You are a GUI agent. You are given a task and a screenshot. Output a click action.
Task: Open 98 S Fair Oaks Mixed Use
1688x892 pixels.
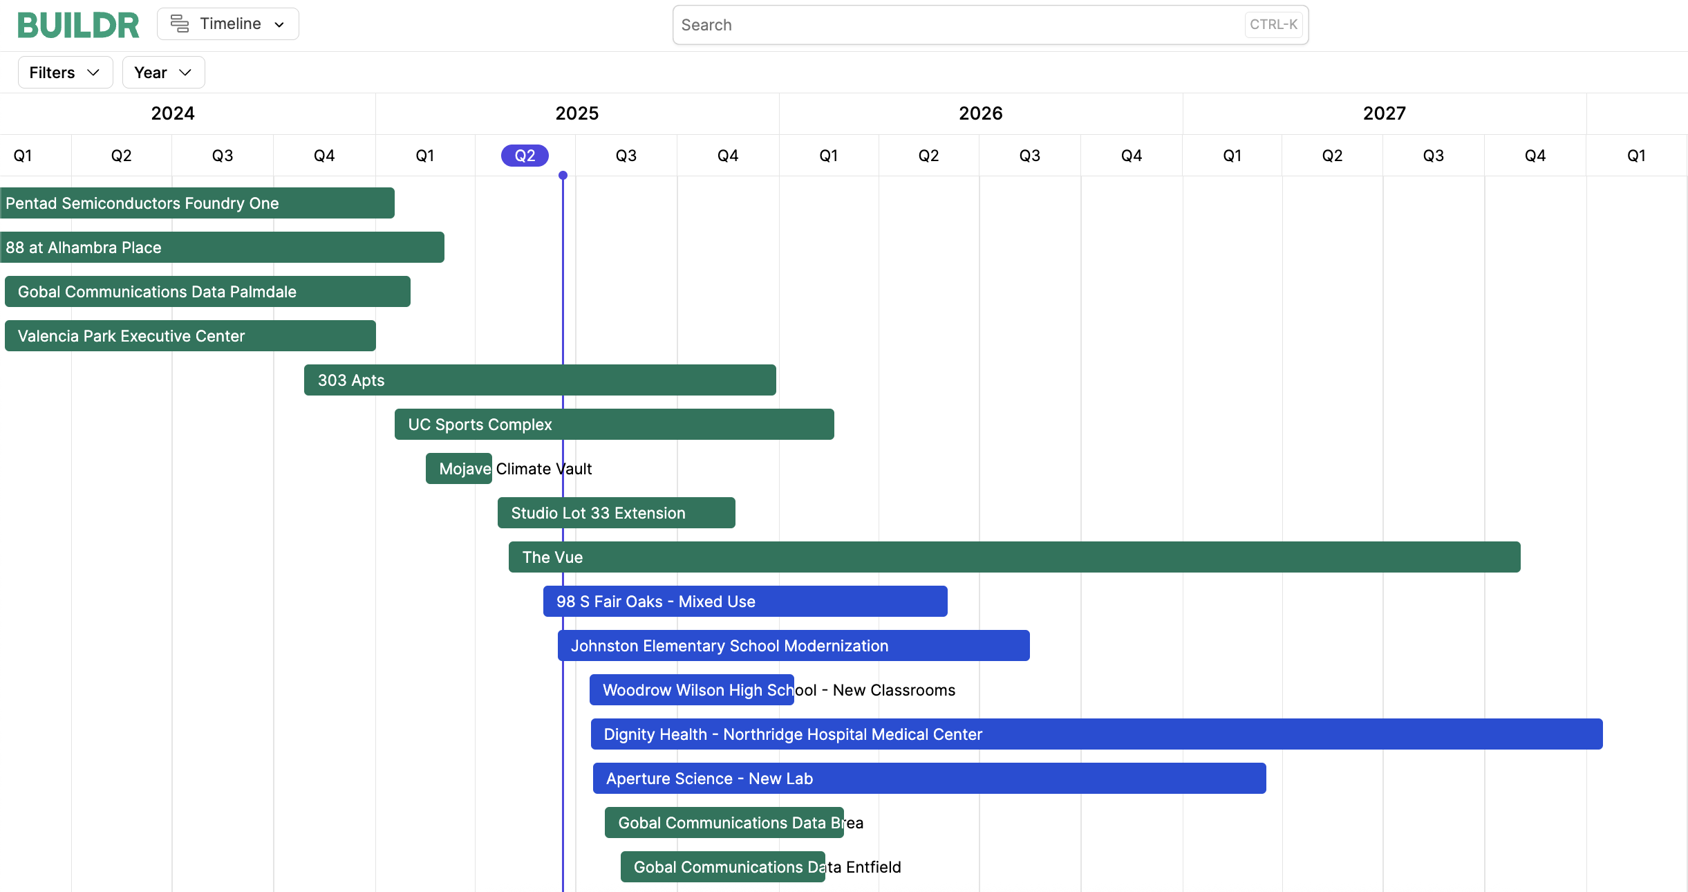point(745,602)
